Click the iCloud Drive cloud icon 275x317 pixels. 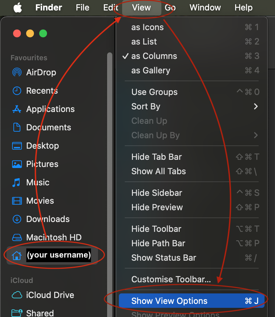(x=17, y=295)
